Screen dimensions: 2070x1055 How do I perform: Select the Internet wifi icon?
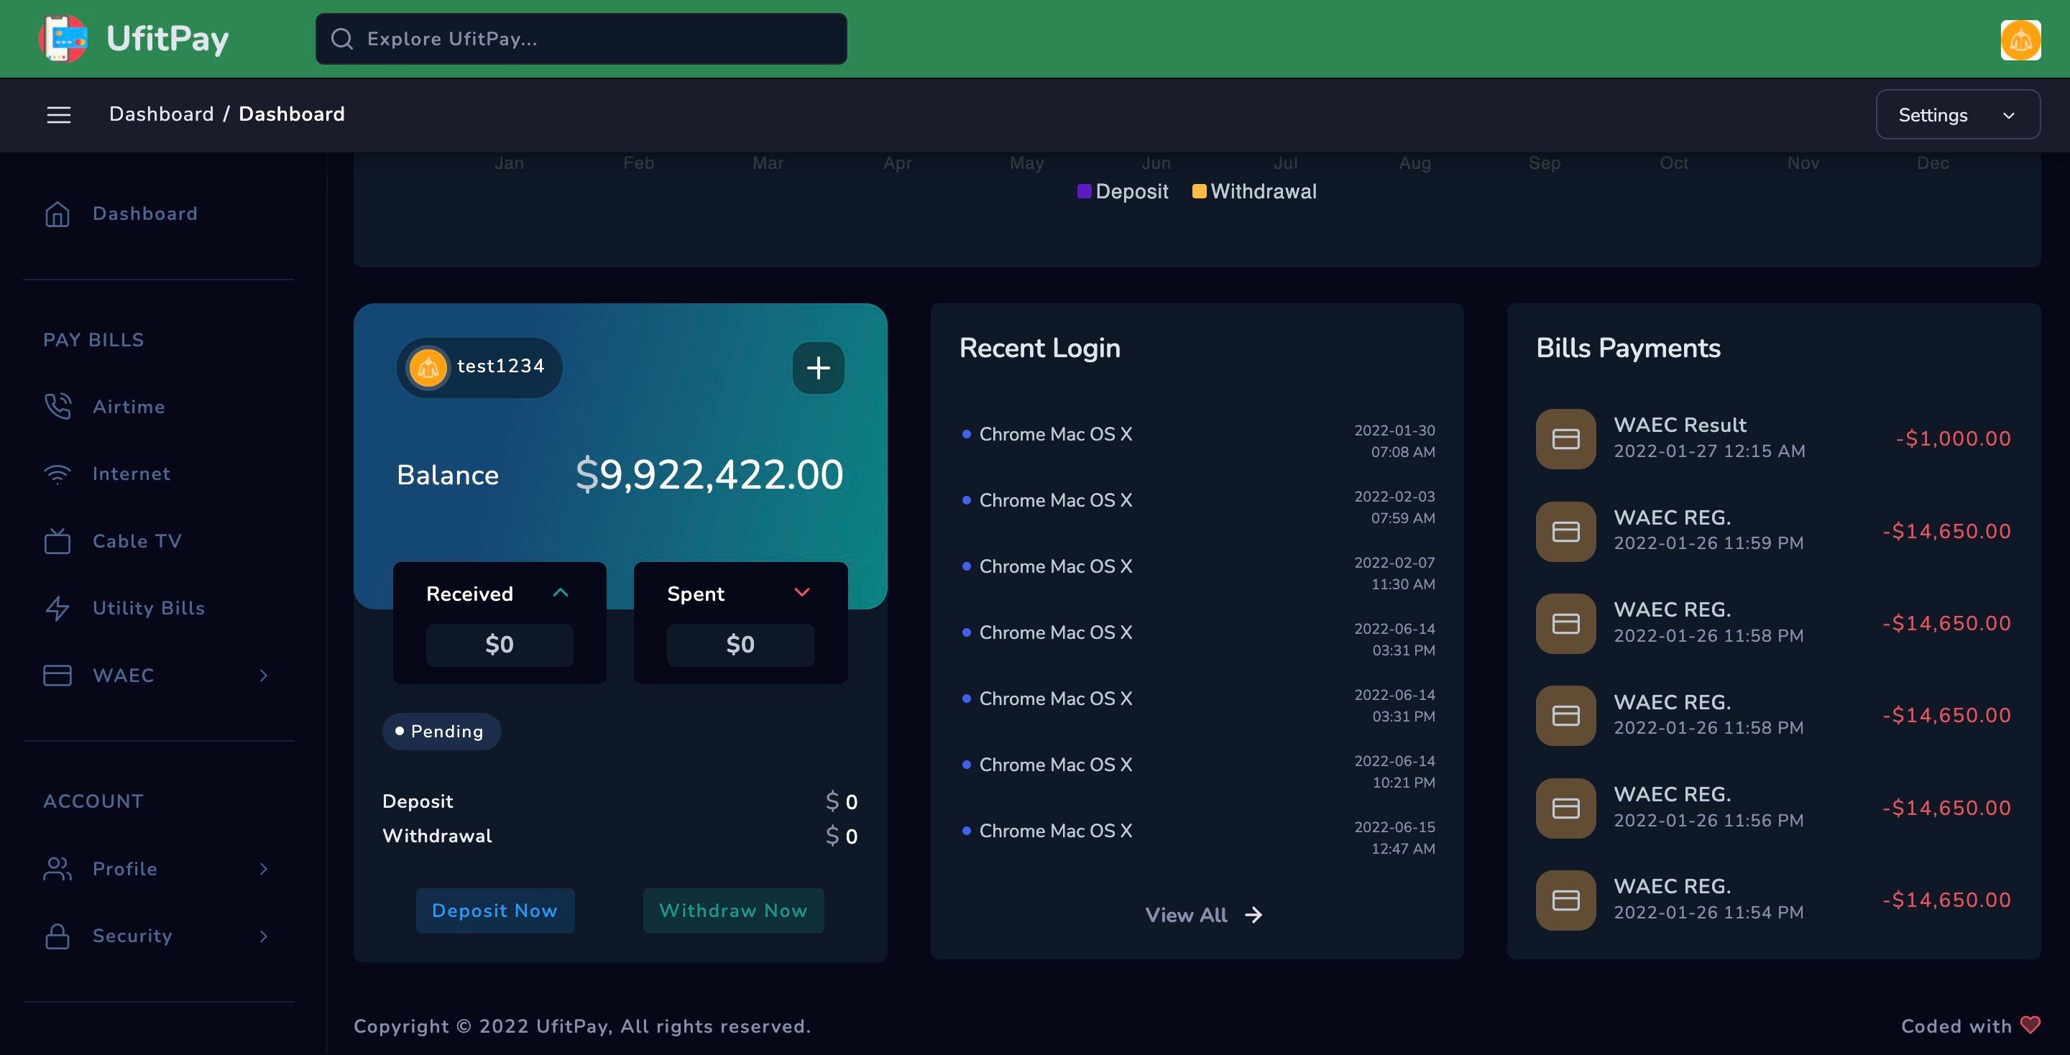(x=57, y=474)
